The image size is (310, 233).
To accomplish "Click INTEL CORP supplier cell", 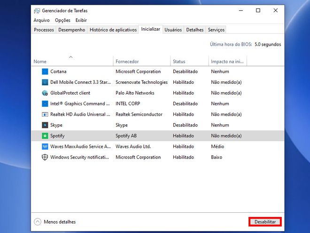I will click(128, 104).
